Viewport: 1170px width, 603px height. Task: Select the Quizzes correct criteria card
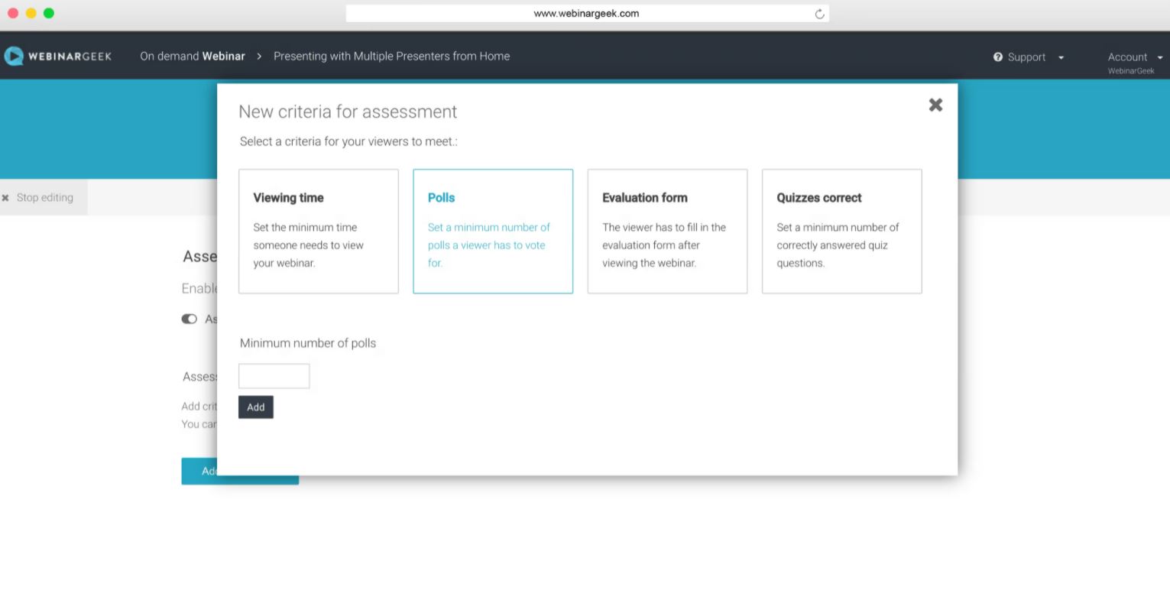841,231
